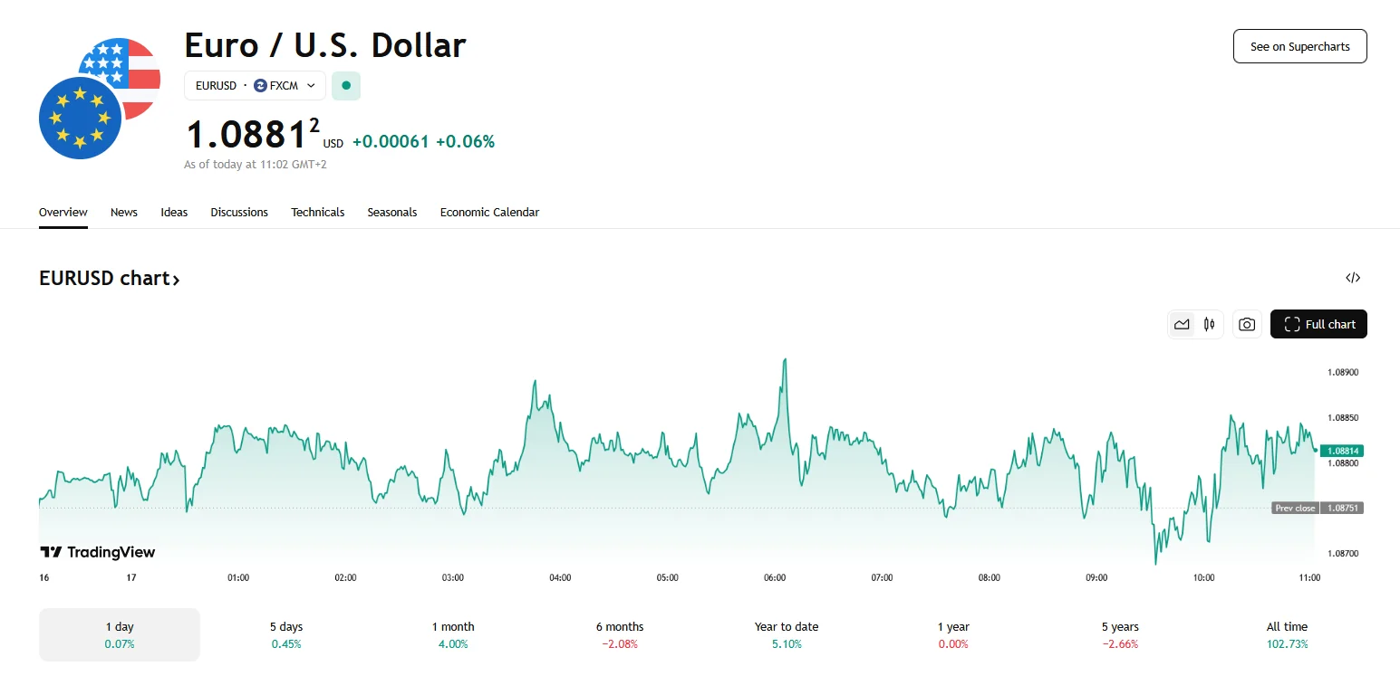Screen dimensions: 1400x676
Task: Click See on Supercharts button
Action: (x=1299, y=46)
